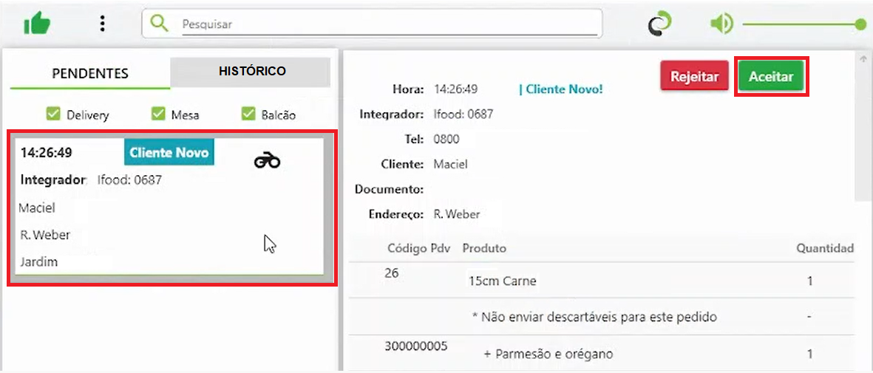This screenshot has width=873, height=373.
Task: Click the motorcycle delivery icon
Action: pos(268,160)
